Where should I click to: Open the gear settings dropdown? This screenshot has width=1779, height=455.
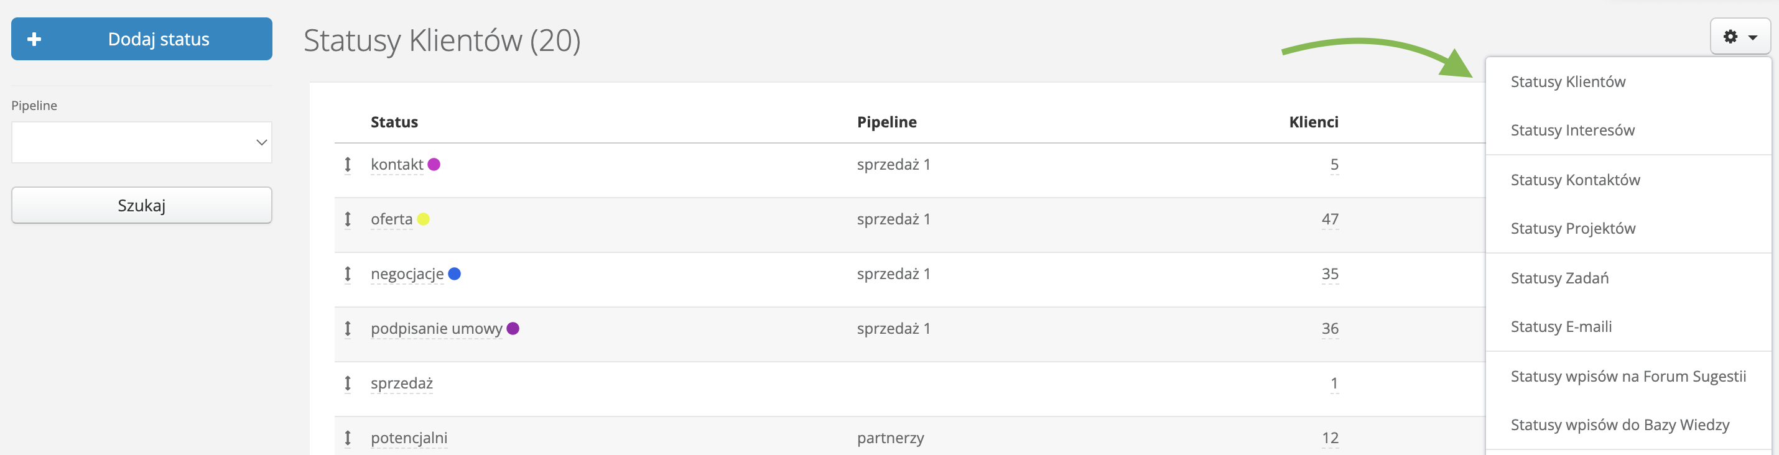coord(1740,37)
